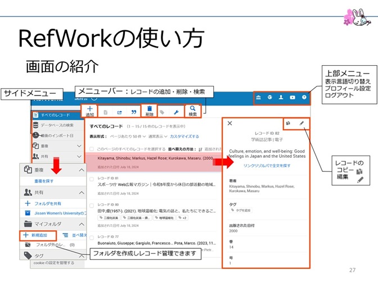Click the カスタマイズする link
This screenshot has width=378, height=283.
184,136
